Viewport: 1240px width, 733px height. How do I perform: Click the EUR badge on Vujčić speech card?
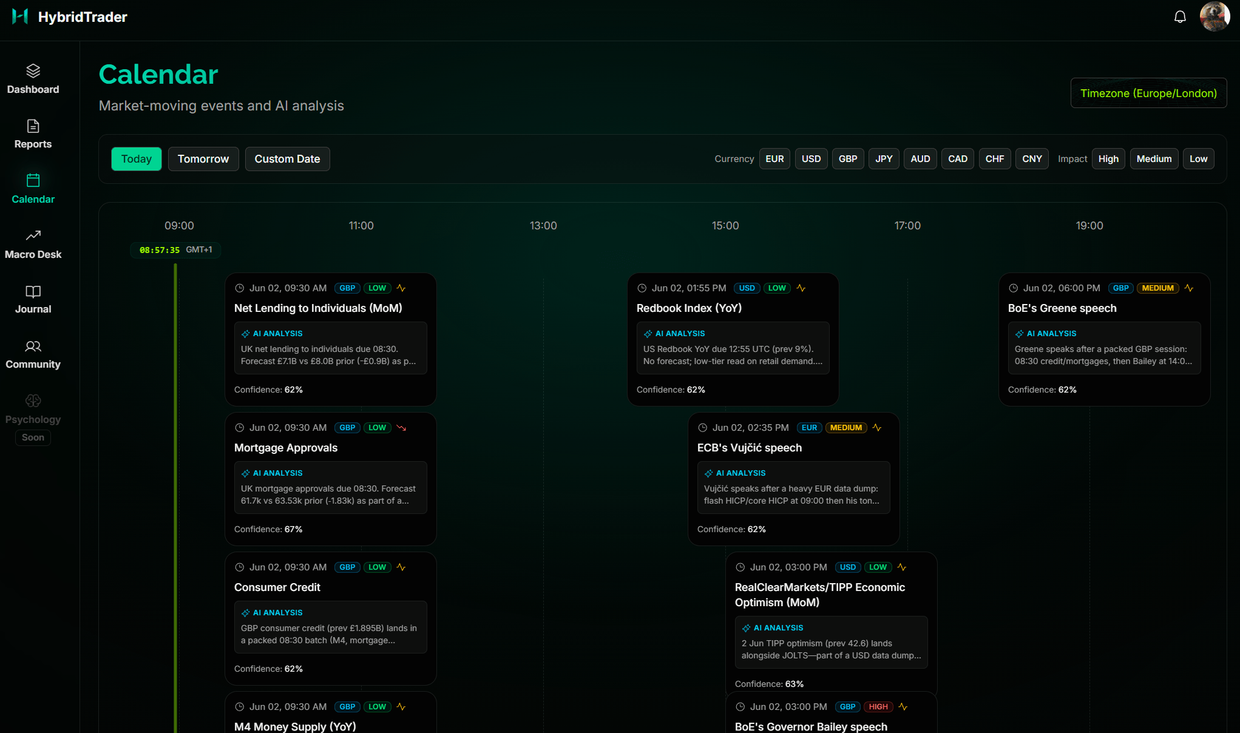(809, 428)
